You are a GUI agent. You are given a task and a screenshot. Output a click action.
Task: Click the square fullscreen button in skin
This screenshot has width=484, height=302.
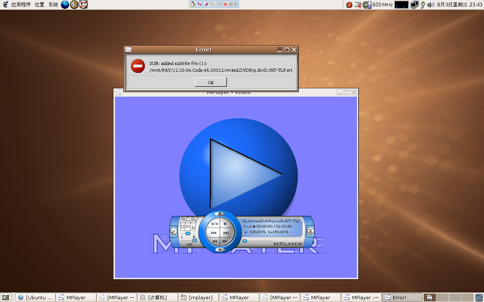183,227
